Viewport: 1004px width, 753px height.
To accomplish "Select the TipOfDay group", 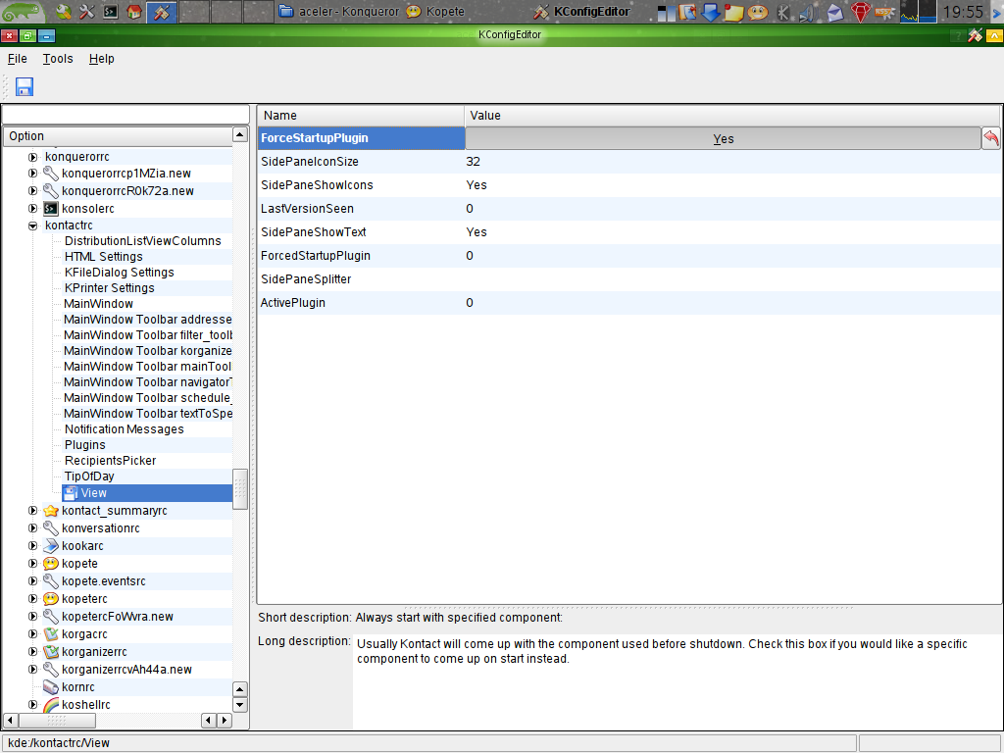I will point(89,477).
